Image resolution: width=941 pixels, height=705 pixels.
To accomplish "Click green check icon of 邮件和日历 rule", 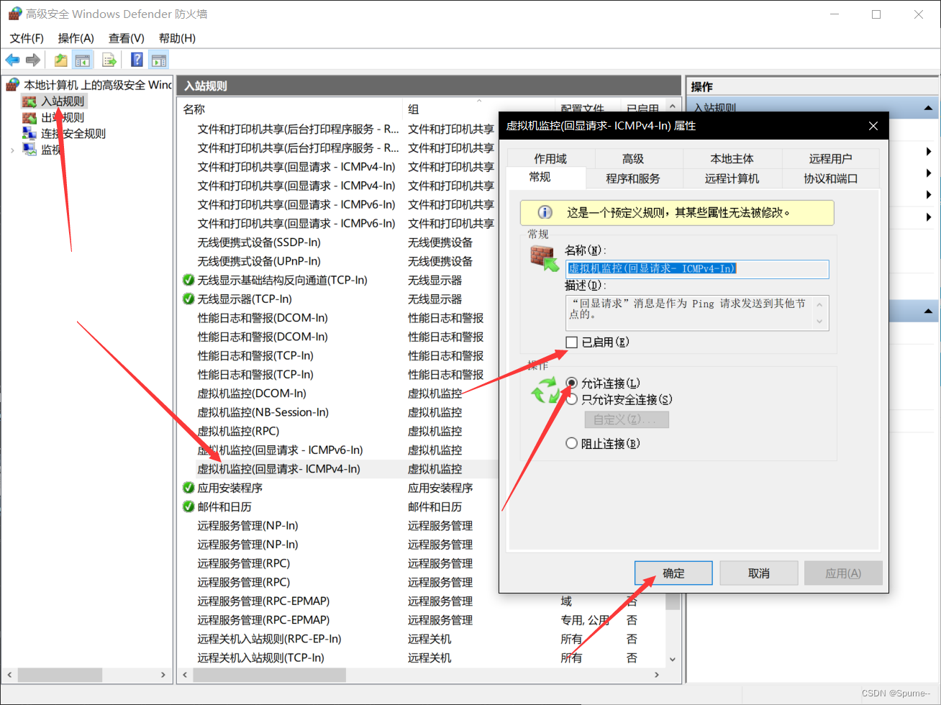I will pos(188,506).
